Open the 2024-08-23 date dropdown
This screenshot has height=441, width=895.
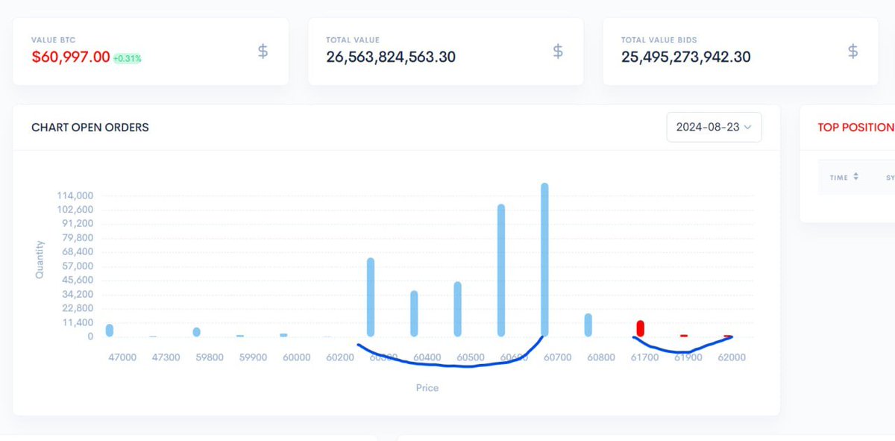[714, 127]
